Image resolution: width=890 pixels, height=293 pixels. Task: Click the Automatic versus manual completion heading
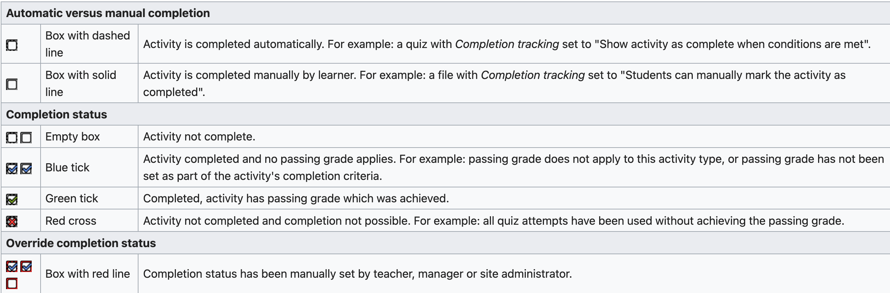pos(108,13)
